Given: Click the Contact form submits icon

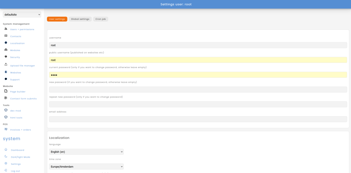Looking at the screenshot, I should [6, 98].
